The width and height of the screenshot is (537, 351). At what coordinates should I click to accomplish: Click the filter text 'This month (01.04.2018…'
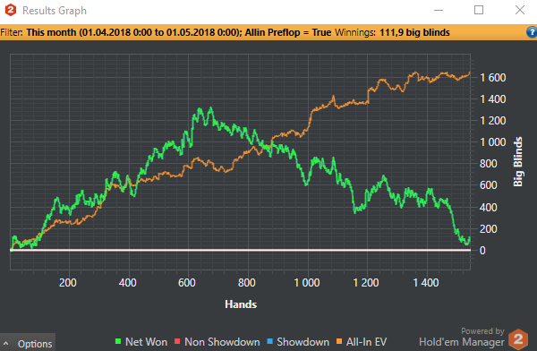pyautogui.click(x=179, y=32)
